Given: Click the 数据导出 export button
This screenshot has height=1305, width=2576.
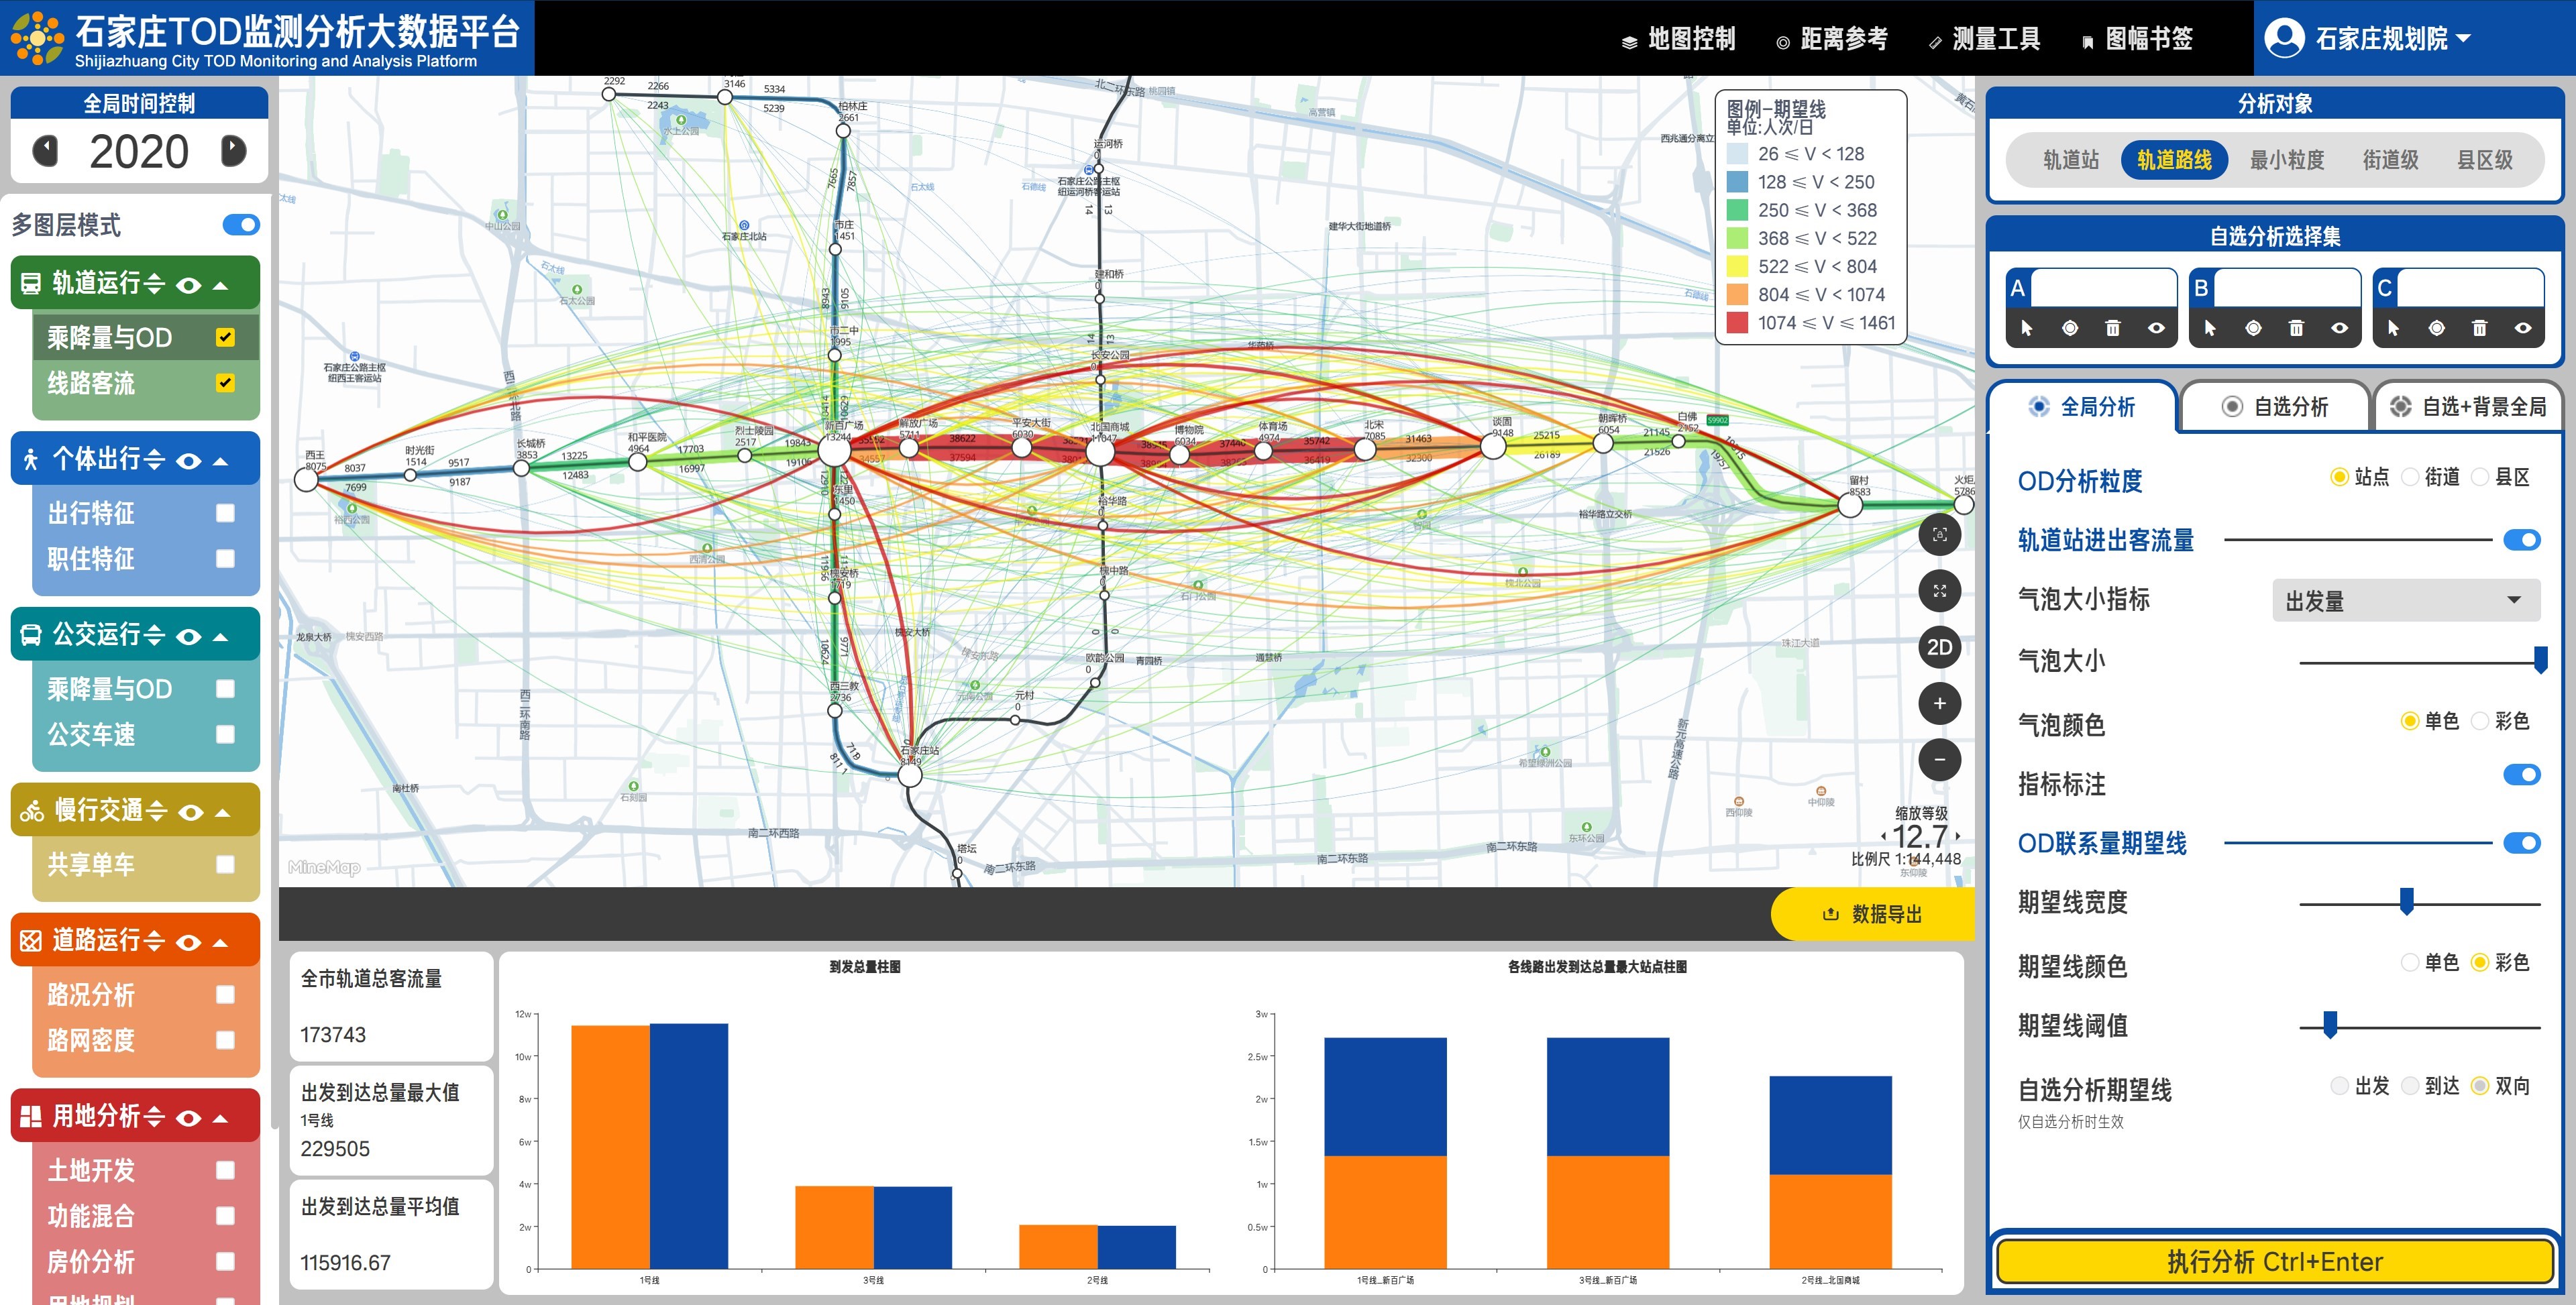Looking at the screenshot, I should click(x=1873, y=914).
